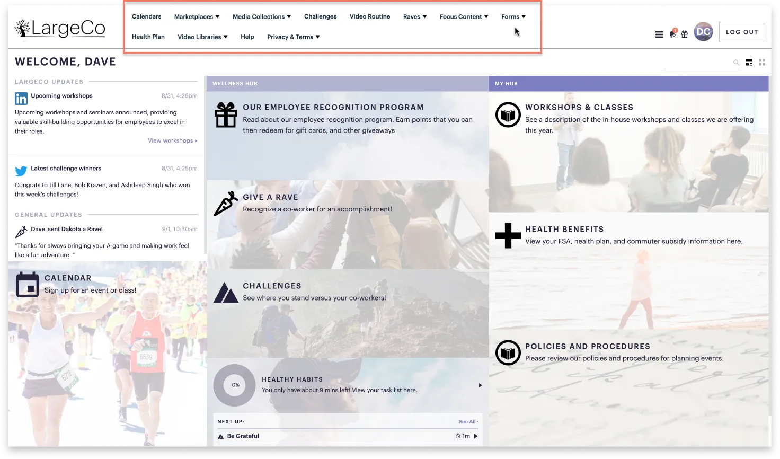Open the Give a Rave heading

[270, 197]
